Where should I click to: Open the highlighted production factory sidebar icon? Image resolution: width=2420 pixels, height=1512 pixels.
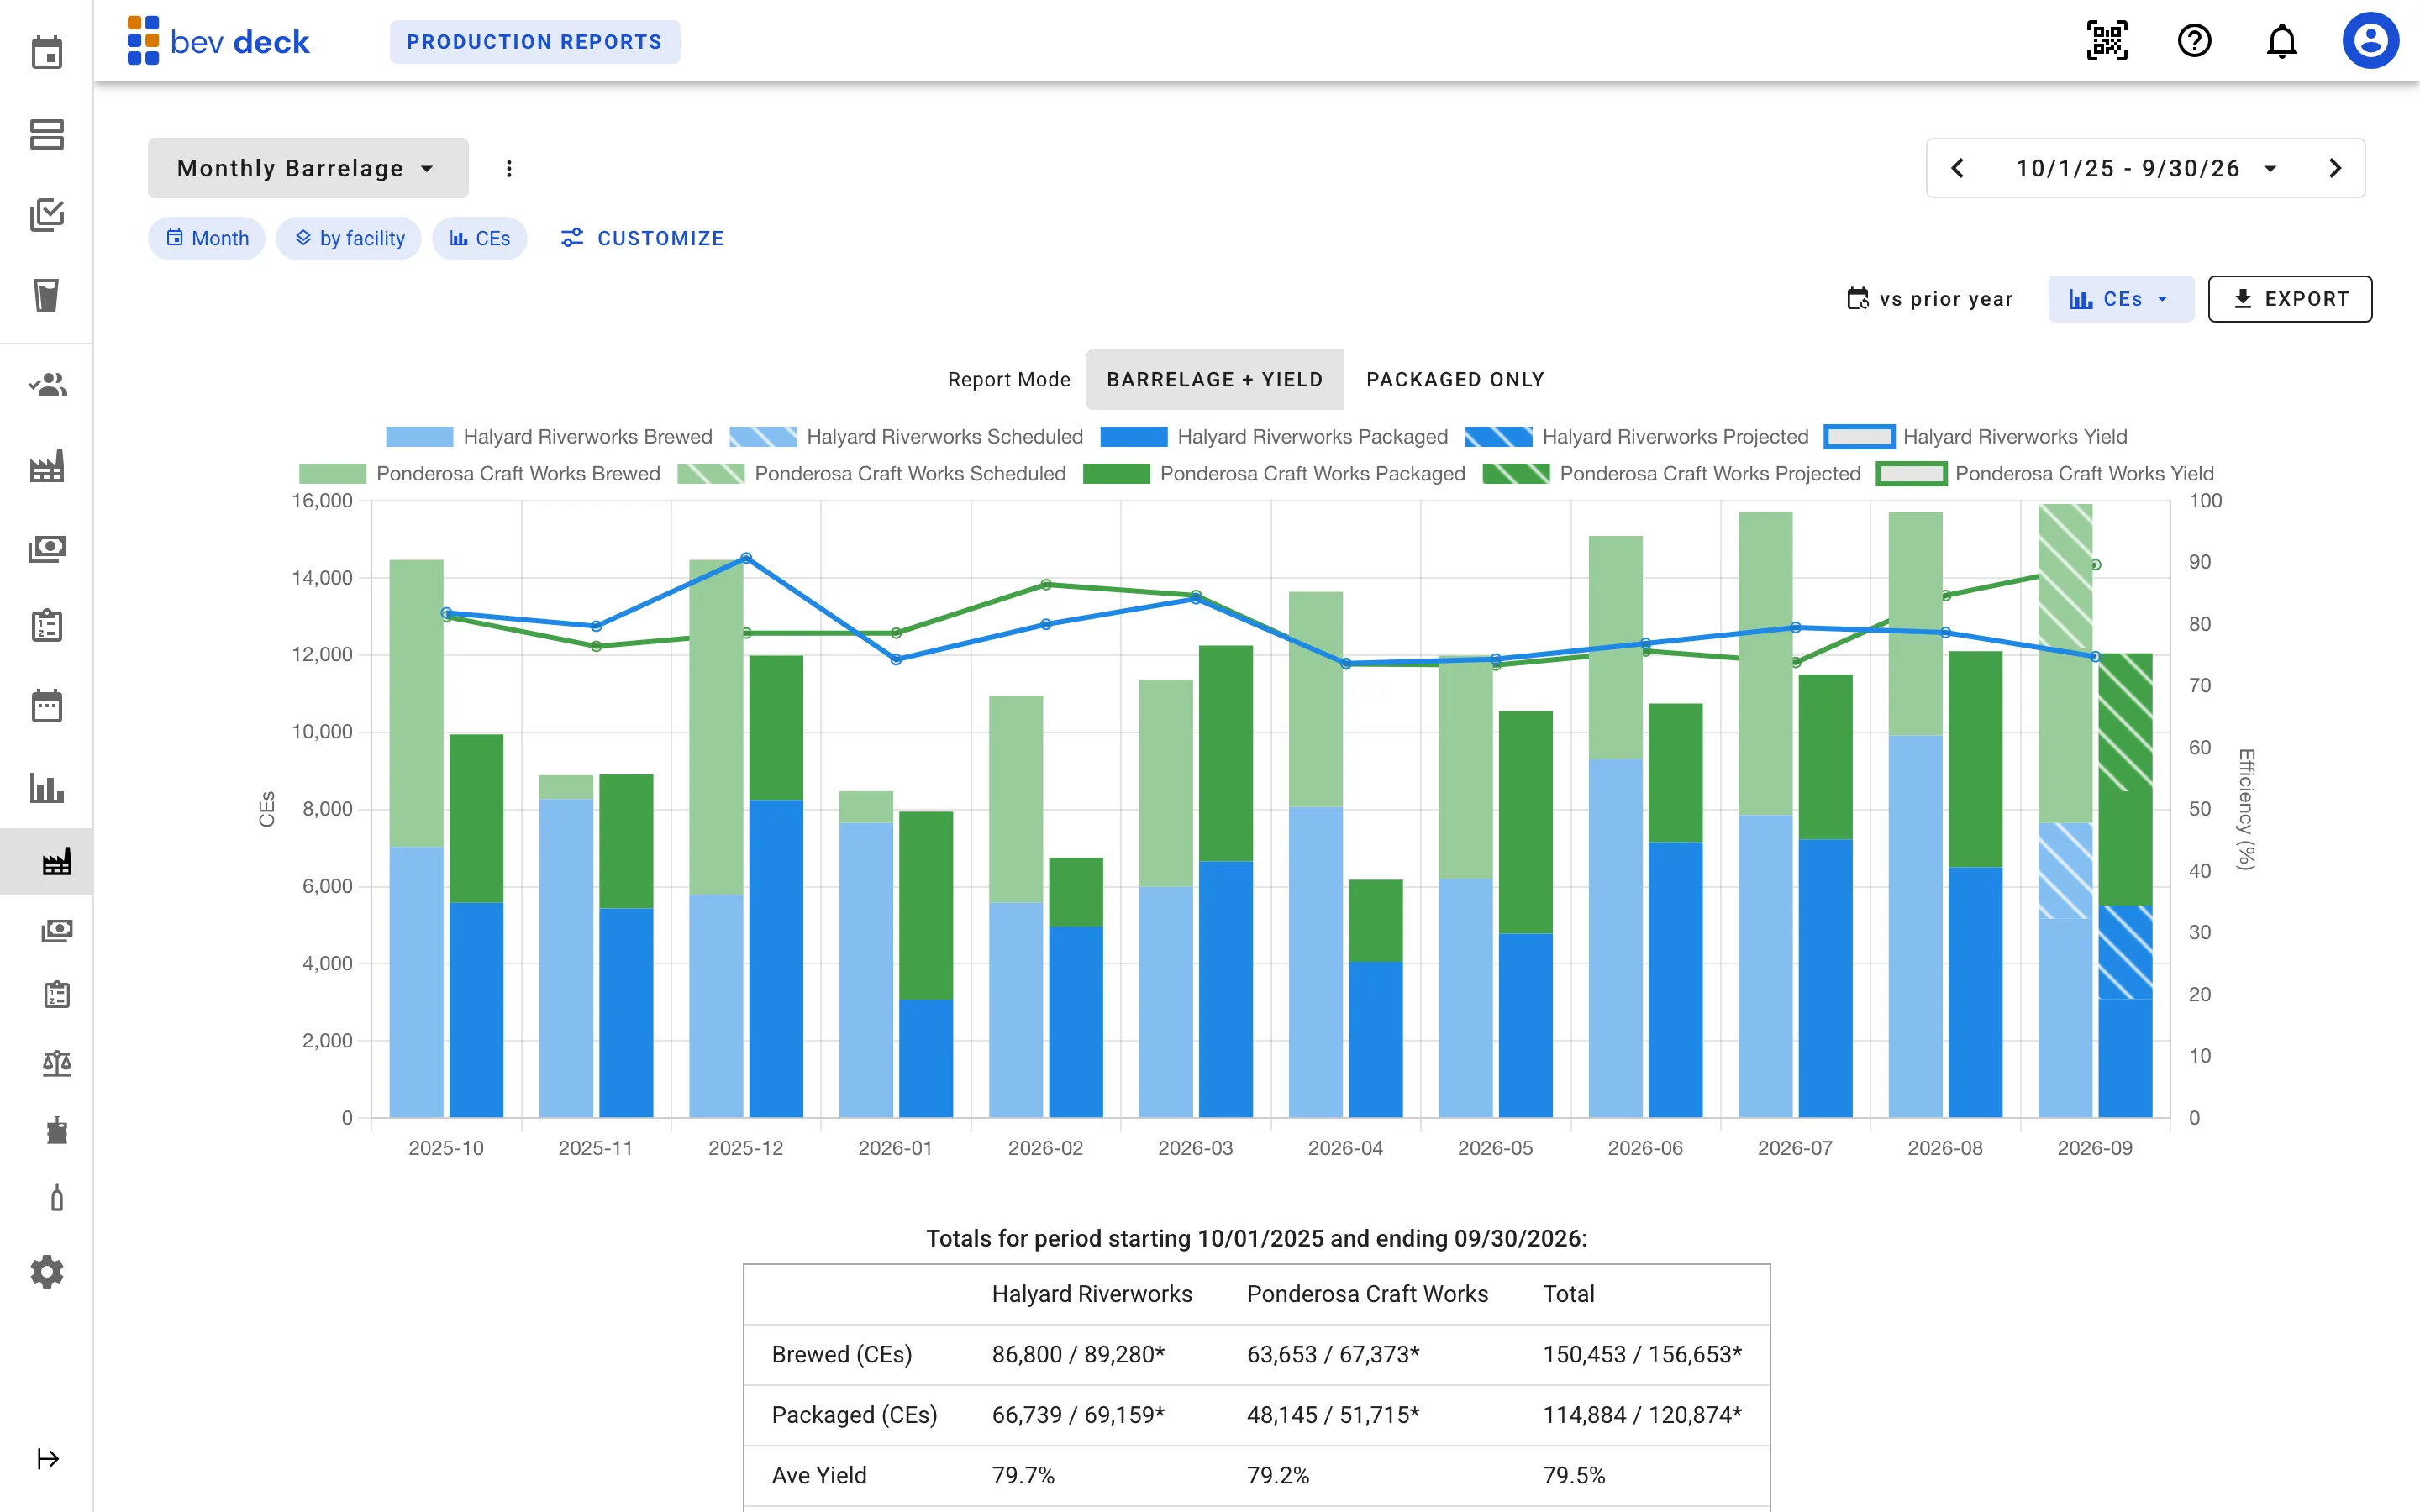tap(56, 862)
